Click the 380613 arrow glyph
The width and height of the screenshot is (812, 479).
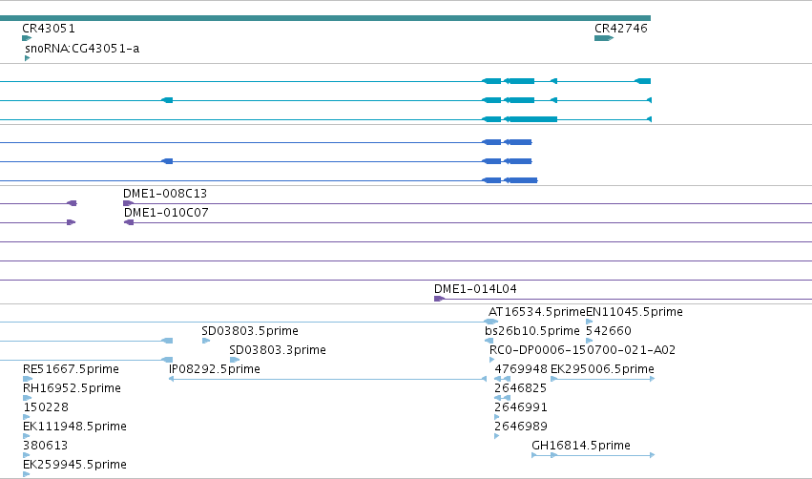pos(27,455)
